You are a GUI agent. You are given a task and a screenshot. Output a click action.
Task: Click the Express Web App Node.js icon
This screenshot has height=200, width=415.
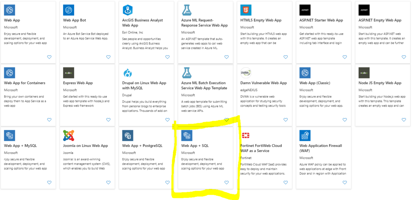tap(68, 73)
